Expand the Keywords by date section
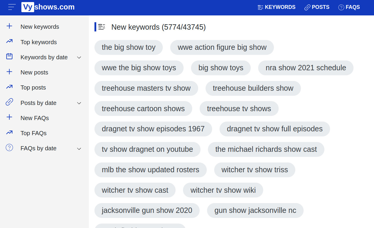This screenshot has width=374, height=228. (79, 57)
